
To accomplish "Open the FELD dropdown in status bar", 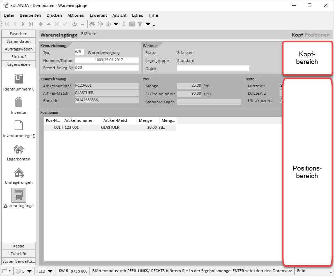I will 45,271.
